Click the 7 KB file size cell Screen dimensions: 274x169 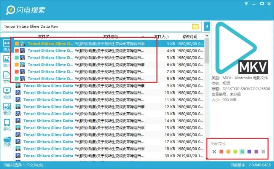pyautogui.click(x=171, y=72)
